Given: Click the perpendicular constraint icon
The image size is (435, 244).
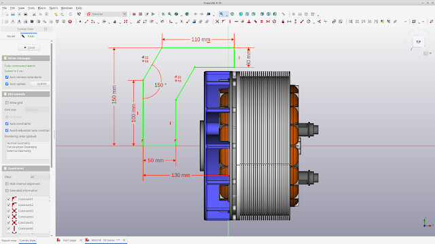Looking at the screenshot, I should tap(249, 22).
